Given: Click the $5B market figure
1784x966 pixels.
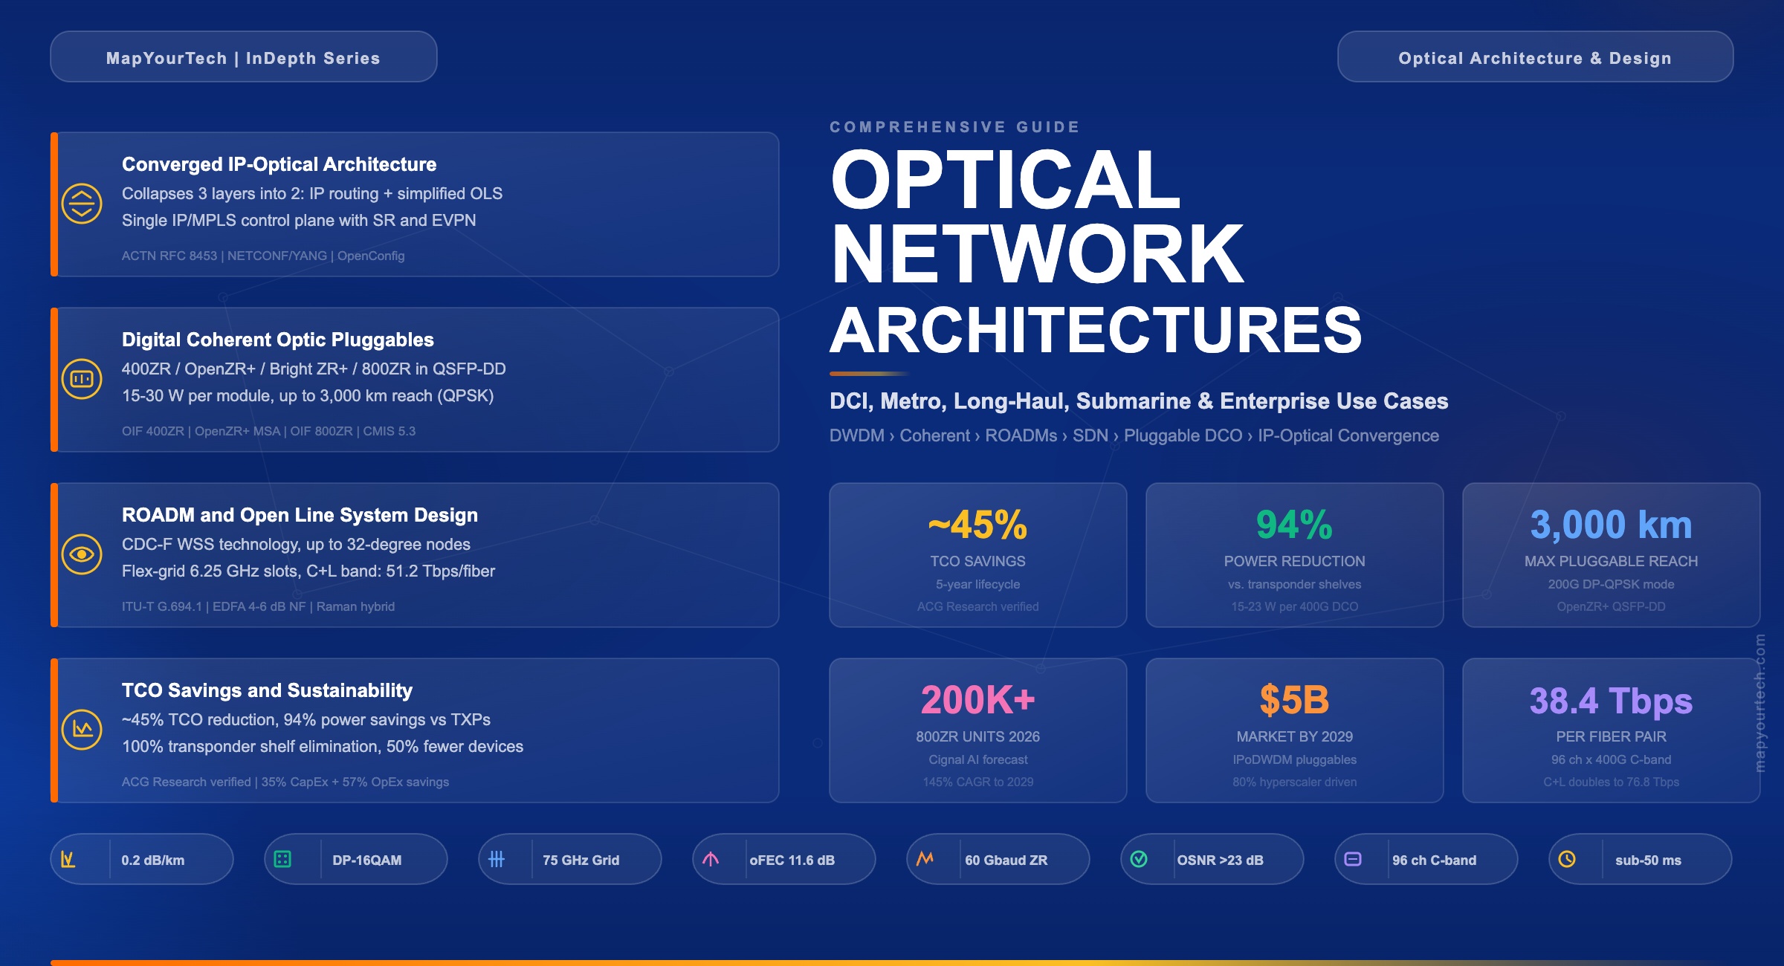Looking at the screenshot, I should coord(1295,701).
